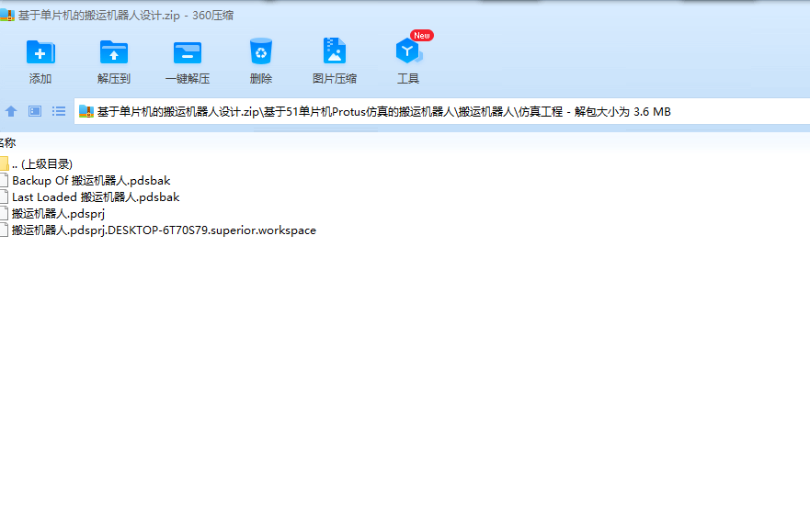Click the 一键解压 (one-click extract) icon

(x=187, y=52)
